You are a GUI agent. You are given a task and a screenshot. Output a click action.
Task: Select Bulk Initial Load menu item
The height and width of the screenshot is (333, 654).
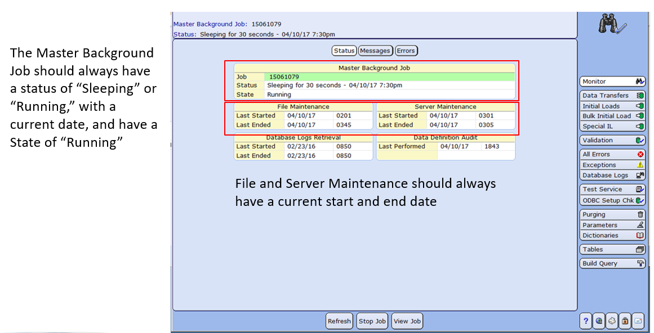coord(612,116)
